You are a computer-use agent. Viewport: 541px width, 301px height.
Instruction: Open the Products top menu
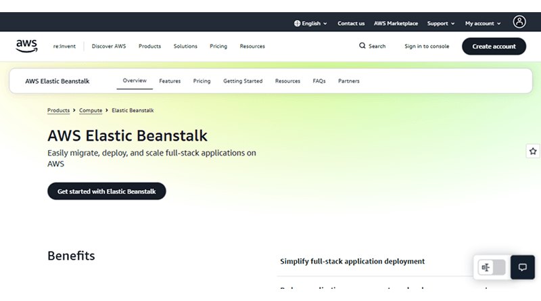(x=149, y=46)
